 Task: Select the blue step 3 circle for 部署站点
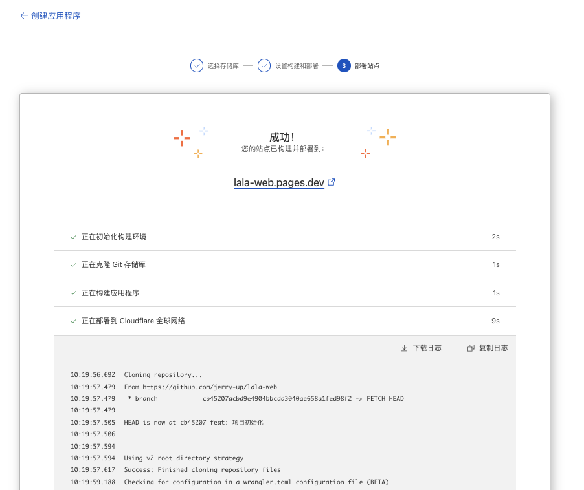(x=344, y=65)
